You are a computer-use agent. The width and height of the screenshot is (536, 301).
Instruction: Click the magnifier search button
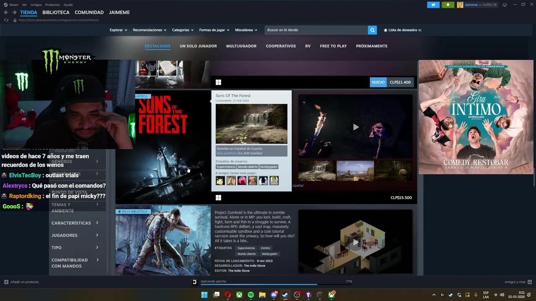(x=372, y=30)
